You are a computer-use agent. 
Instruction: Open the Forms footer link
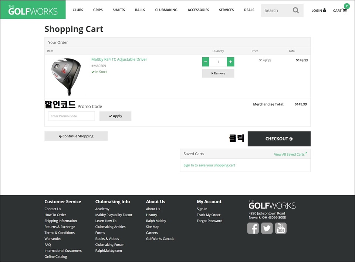click(100, 232)
